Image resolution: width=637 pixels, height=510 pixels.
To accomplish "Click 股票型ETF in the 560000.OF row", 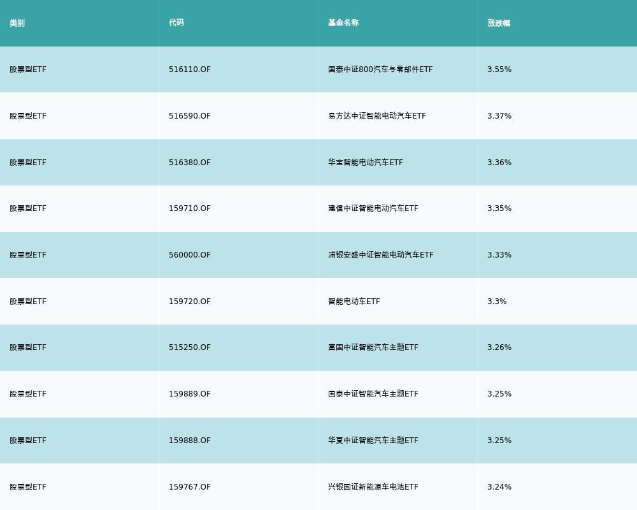I will click(28, 255).
